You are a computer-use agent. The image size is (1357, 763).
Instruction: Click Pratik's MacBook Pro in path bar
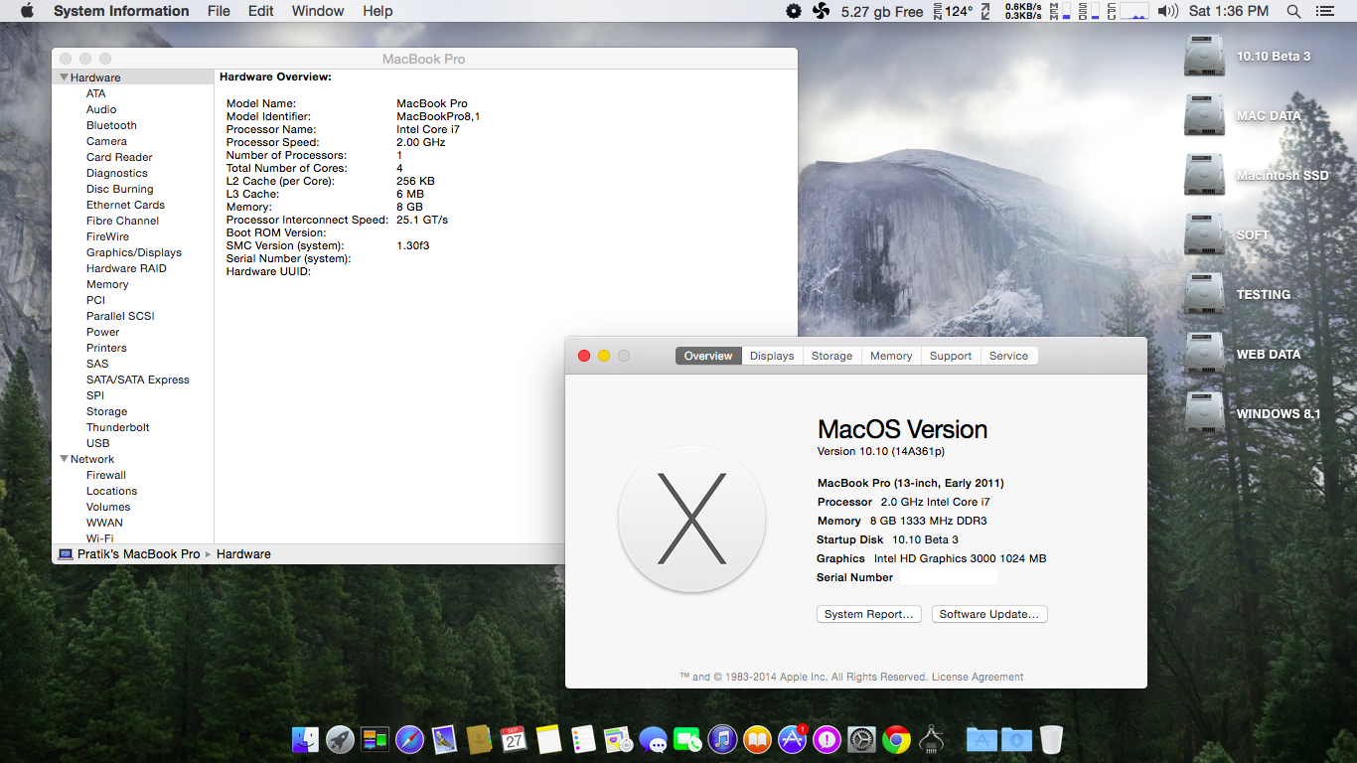pyautogui.click(x=129, y=554)
